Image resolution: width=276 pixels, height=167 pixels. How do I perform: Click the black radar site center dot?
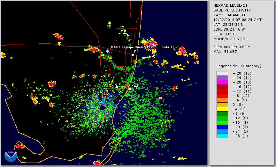point(103,108)
